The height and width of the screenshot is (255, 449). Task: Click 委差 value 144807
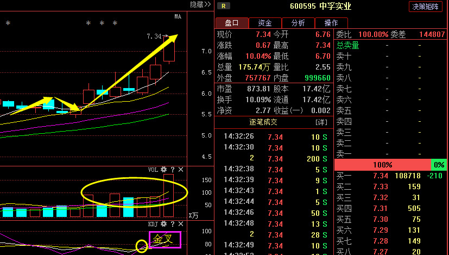pyautogui.click(x=432, y=35)
